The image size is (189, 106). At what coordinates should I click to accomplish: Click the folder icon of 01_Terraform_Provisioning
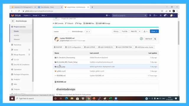point(56,58)
